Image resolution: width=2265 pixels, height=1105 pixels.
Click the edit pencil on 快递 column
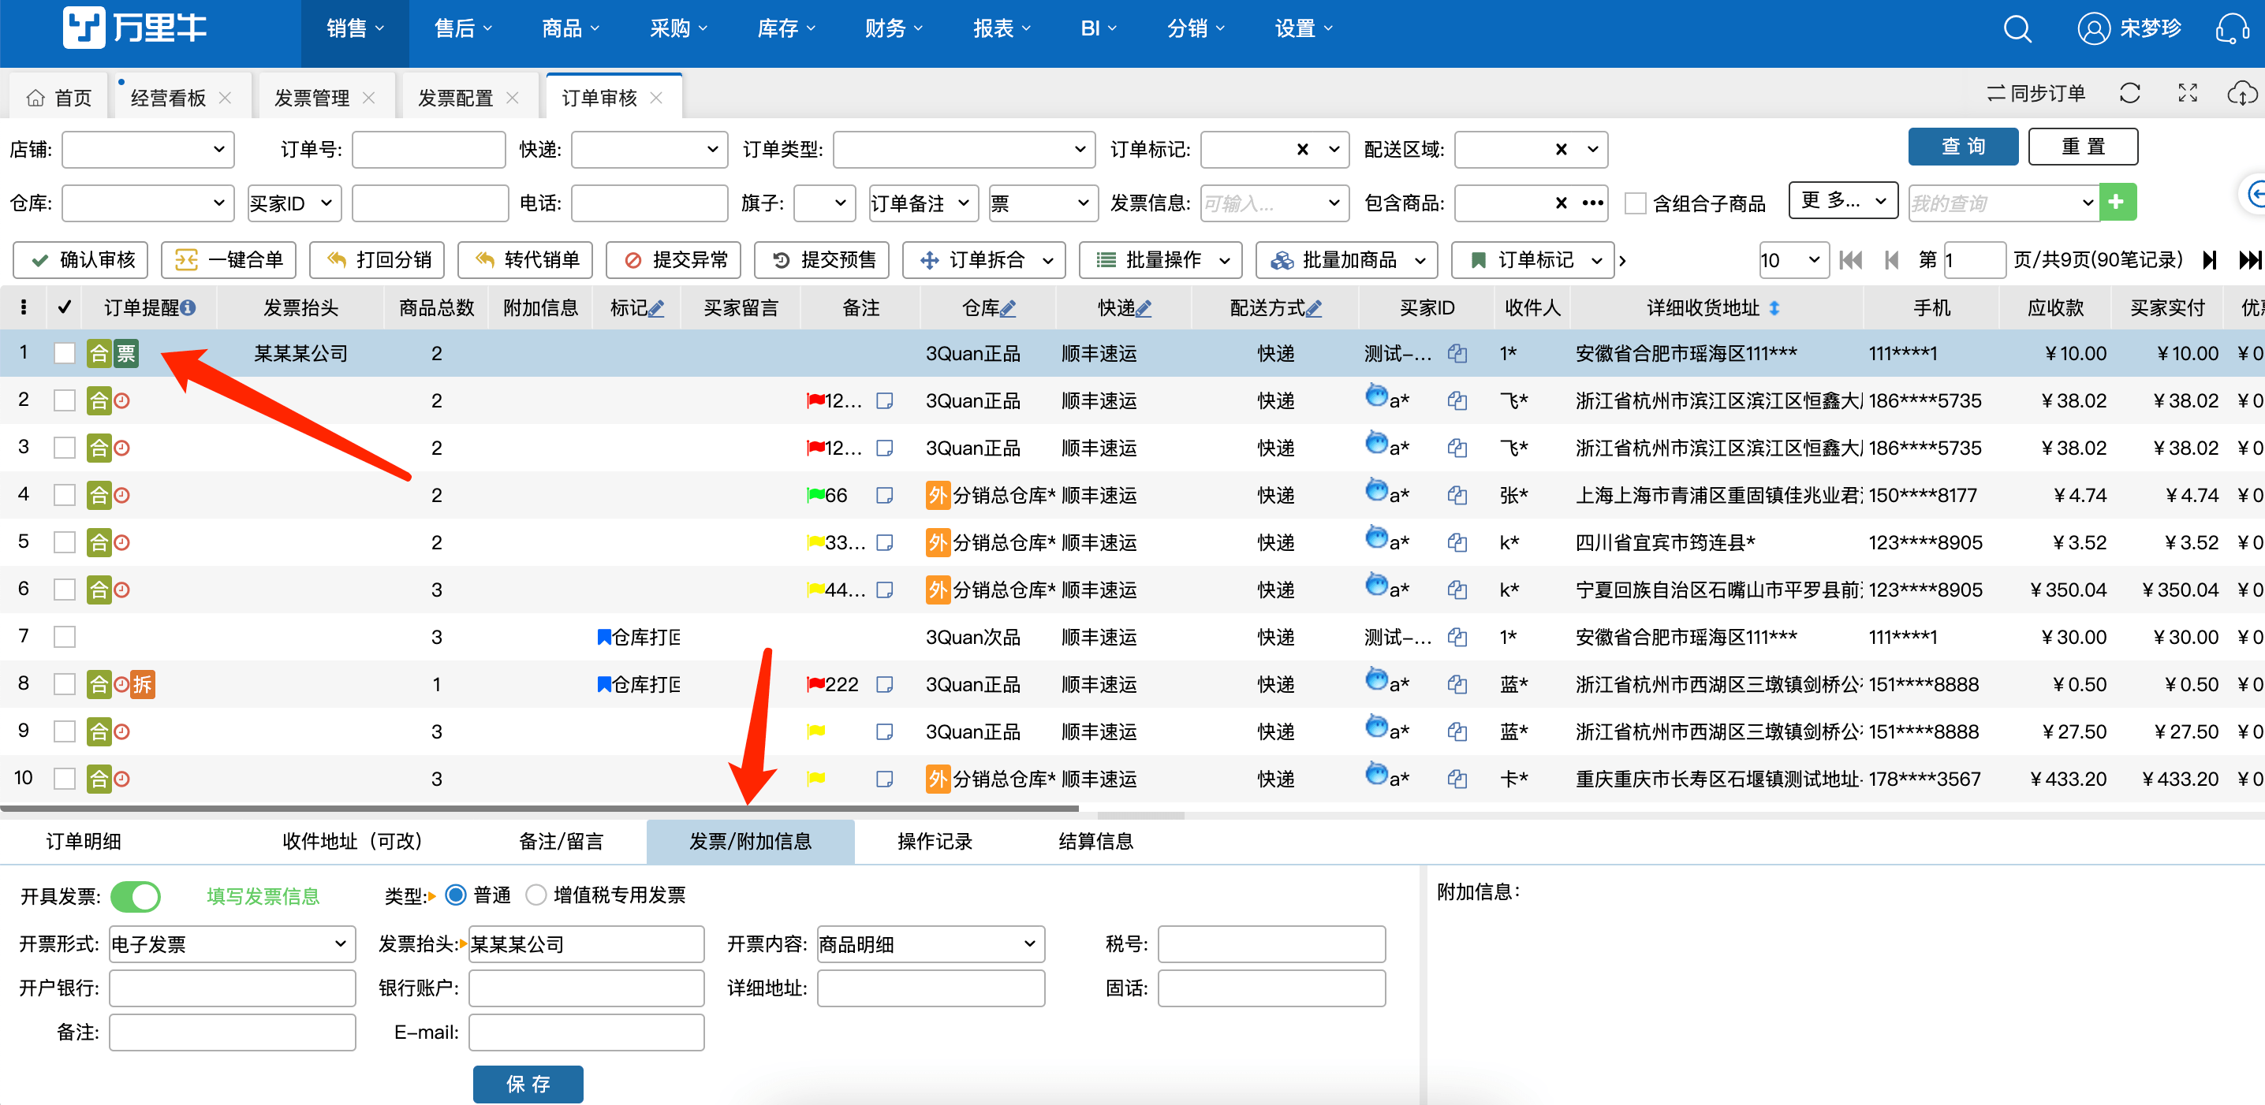tap(1143, 308)
